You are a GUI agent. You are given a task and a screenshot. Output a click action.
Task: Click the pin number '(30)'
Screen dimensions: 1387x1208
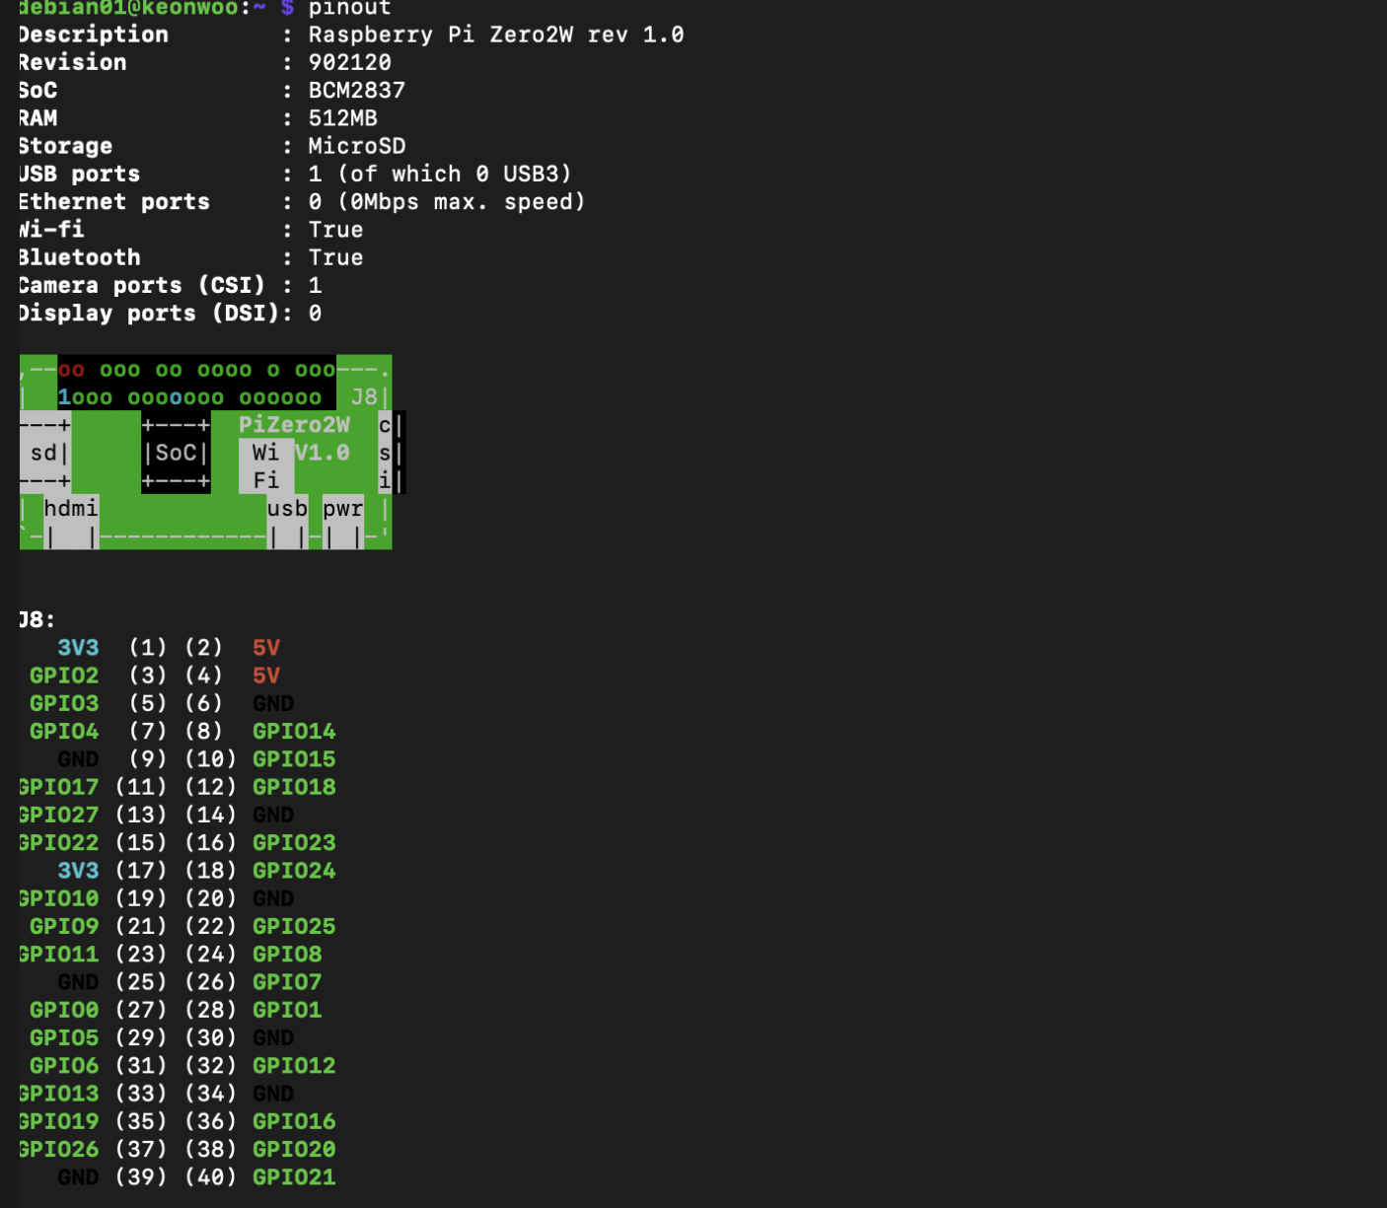(210, 1037)
